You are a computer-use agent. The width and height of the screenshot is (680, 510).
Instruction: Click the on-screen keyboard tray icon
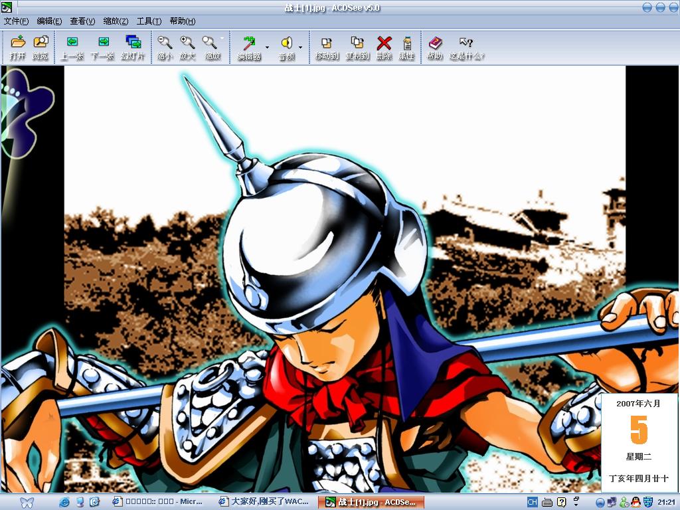[x=547, y=502]
